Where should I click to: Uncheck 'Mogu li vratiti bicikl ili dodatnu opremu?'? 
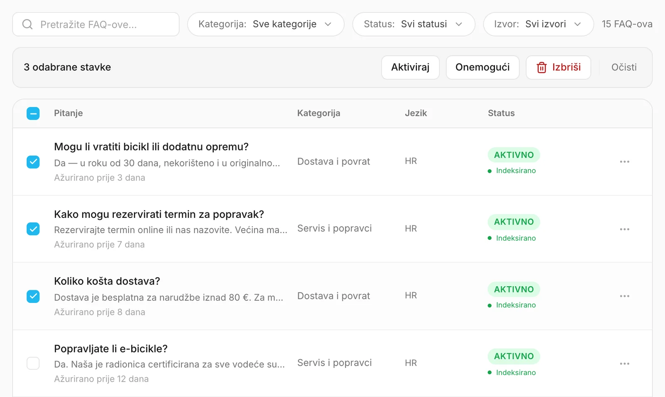(33, 162)
